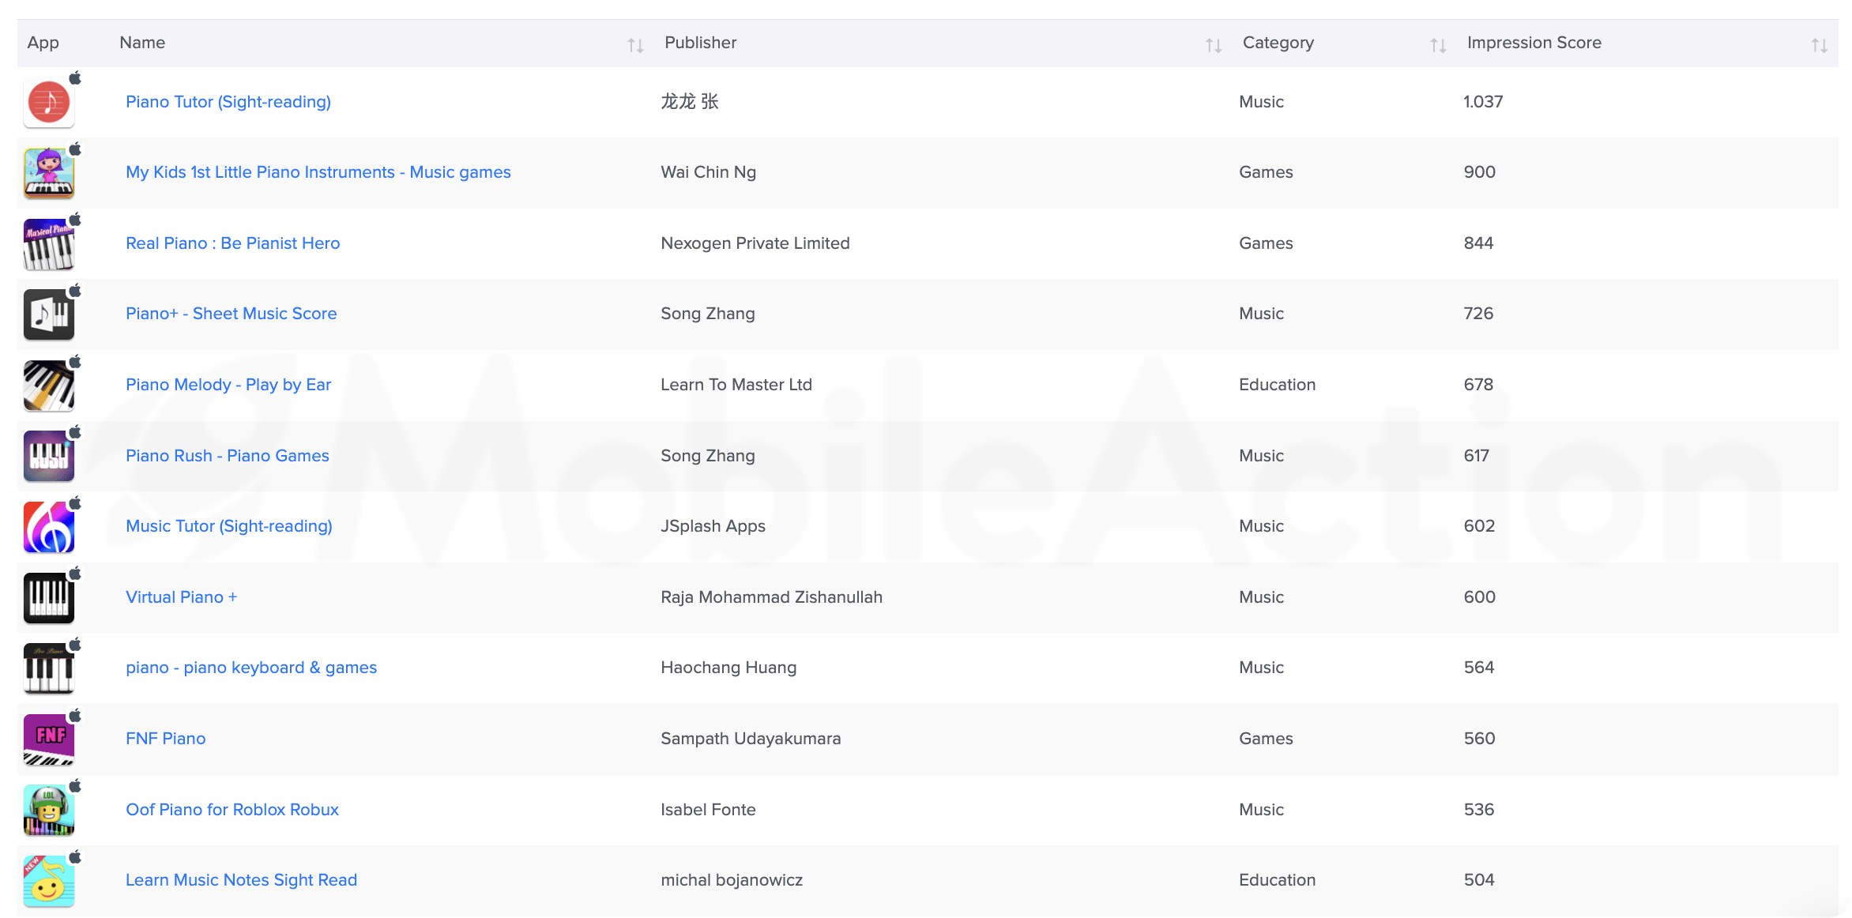The height and width of the screenshot is (918, 1852).
Task: Click Games category in FNF Piano row
Action: [x=1267, y=739]
